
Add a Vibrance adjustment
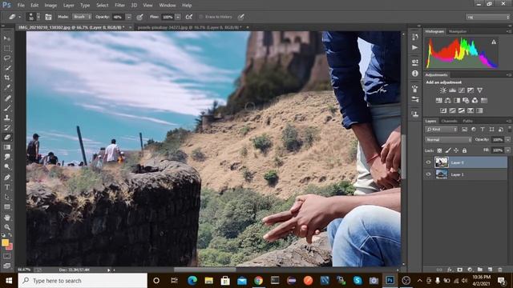tap(479, 90)
